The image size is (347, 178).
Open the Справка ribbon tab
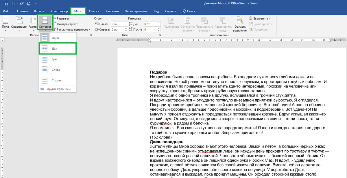click(x=171, y=11)
